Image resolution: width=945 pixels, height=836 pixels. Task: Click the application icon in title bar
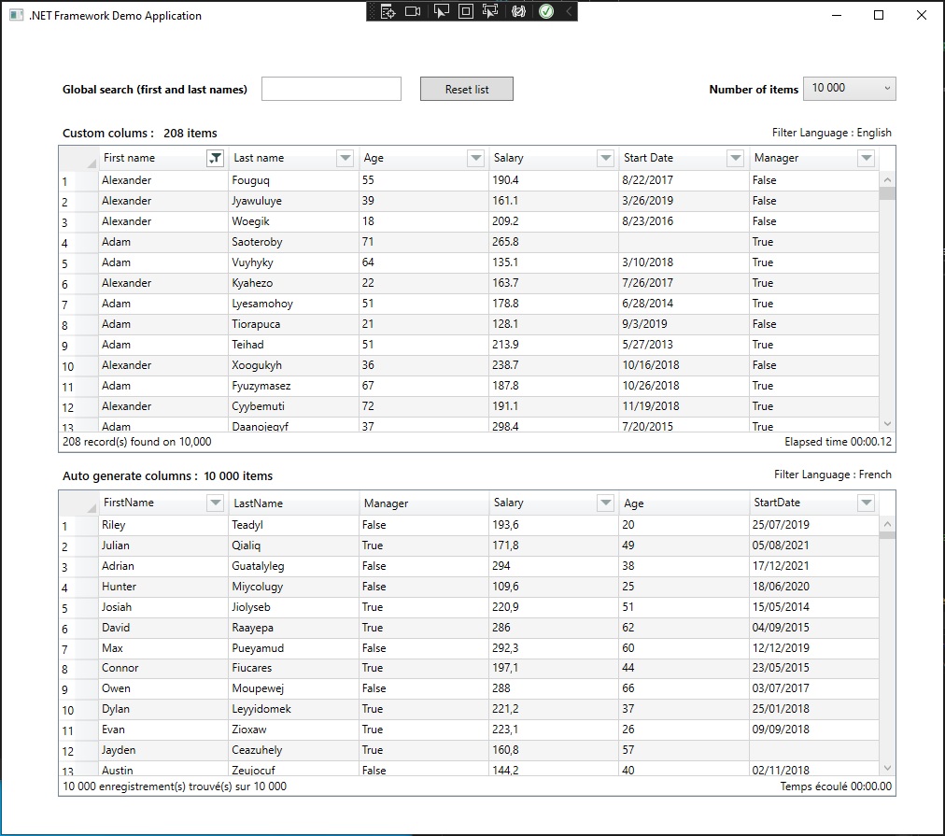point(16,15)
